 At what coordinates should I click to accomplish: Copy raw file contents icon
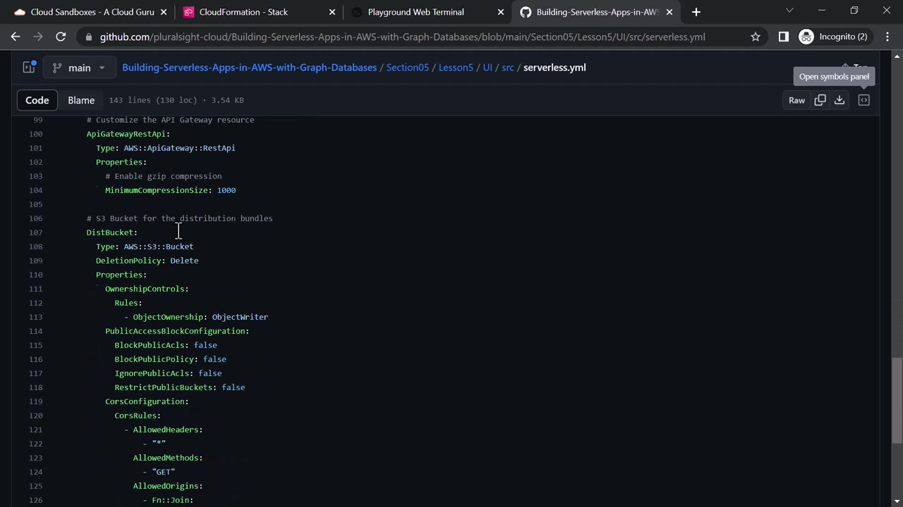[x=820, y=100]
